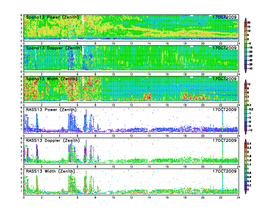Click the red segment of the top power colorbar

coord(246,25)
